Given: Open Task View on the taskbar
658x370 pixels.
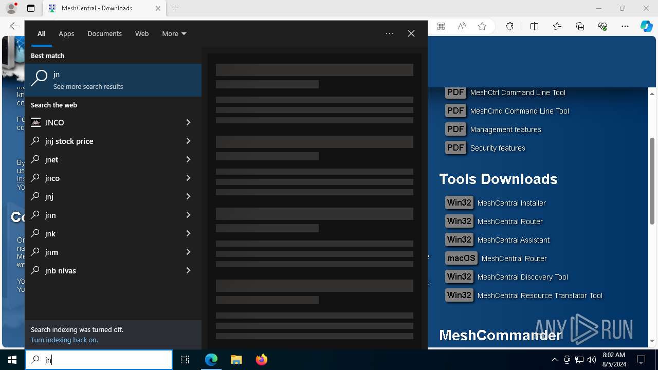Looking at the screenshot, I should click(185, 360).
